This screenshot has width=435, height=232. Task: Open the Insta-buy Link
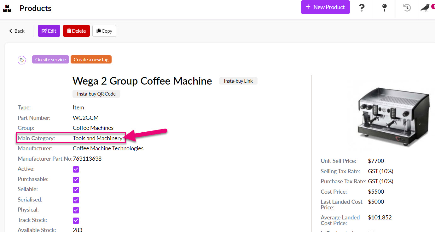pyautogui.click(x=238, y=81)
